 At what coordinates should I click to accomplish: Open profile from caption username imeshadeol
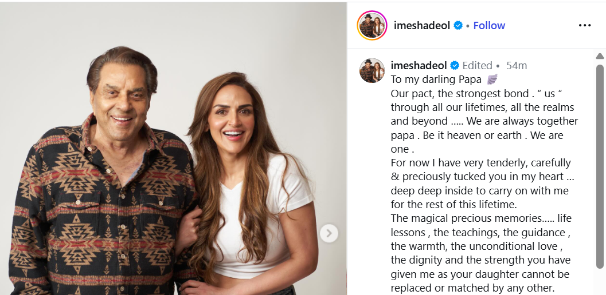(419, 66)
